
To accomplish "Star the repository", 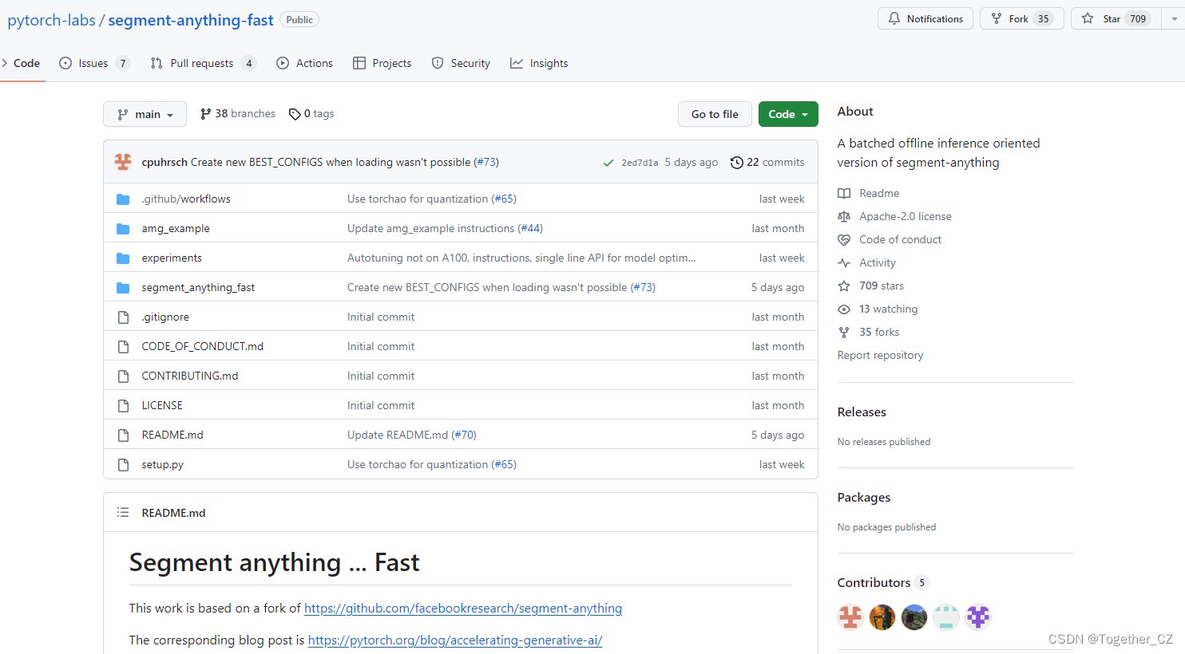I will [x=1115, y=18].
